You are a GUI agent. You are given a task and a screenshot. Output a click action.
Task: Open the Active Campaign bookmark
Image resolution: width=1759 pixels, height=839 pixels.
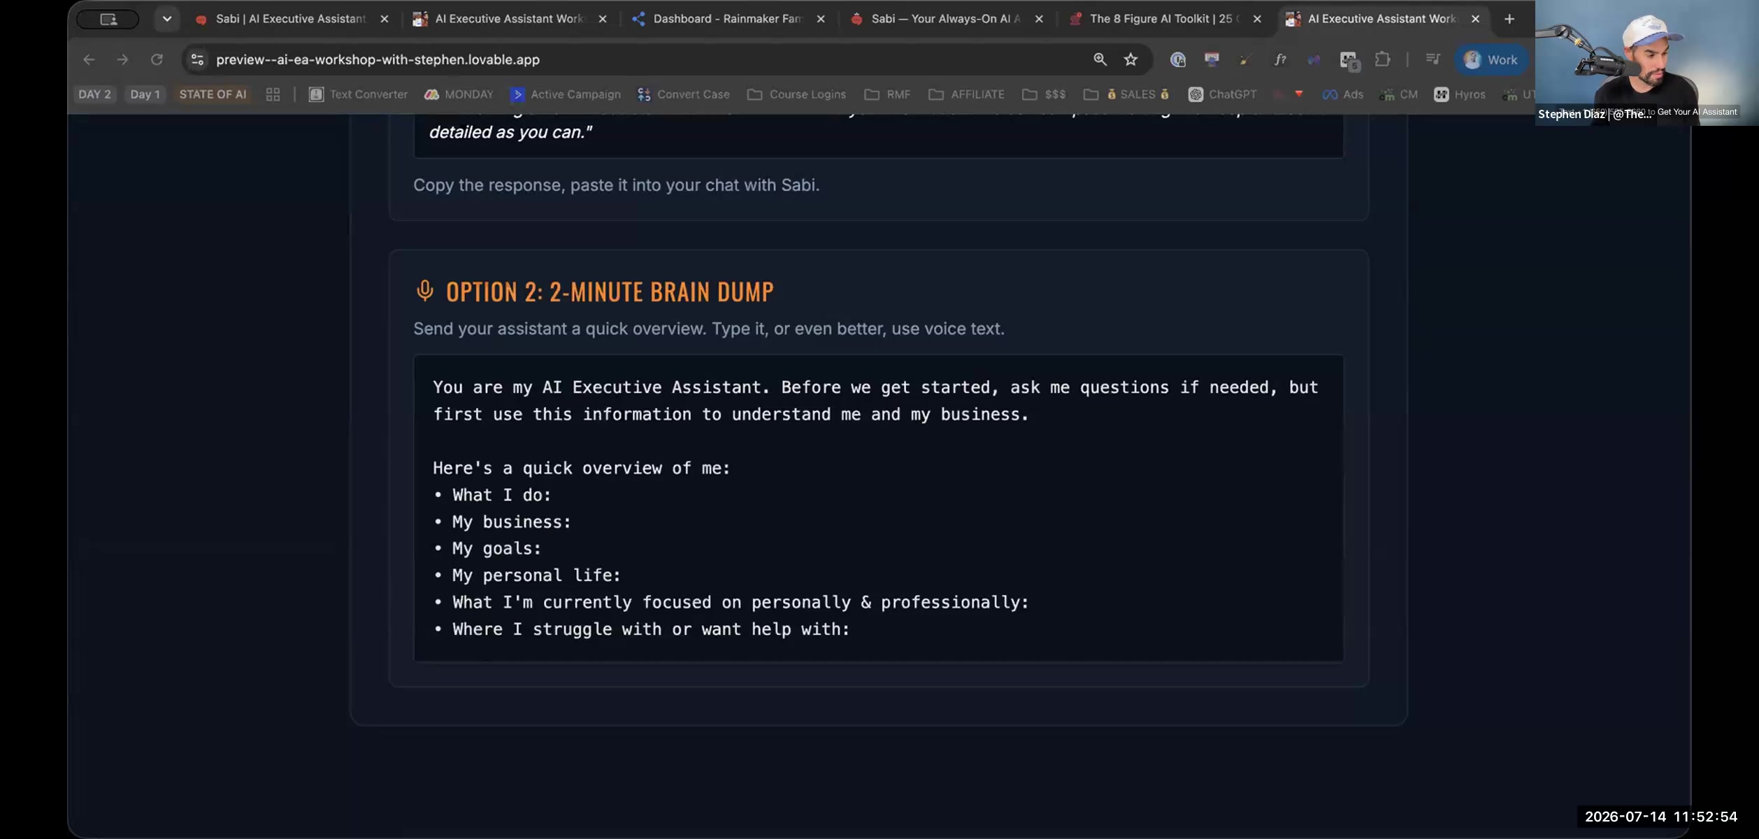pos(566,94)
